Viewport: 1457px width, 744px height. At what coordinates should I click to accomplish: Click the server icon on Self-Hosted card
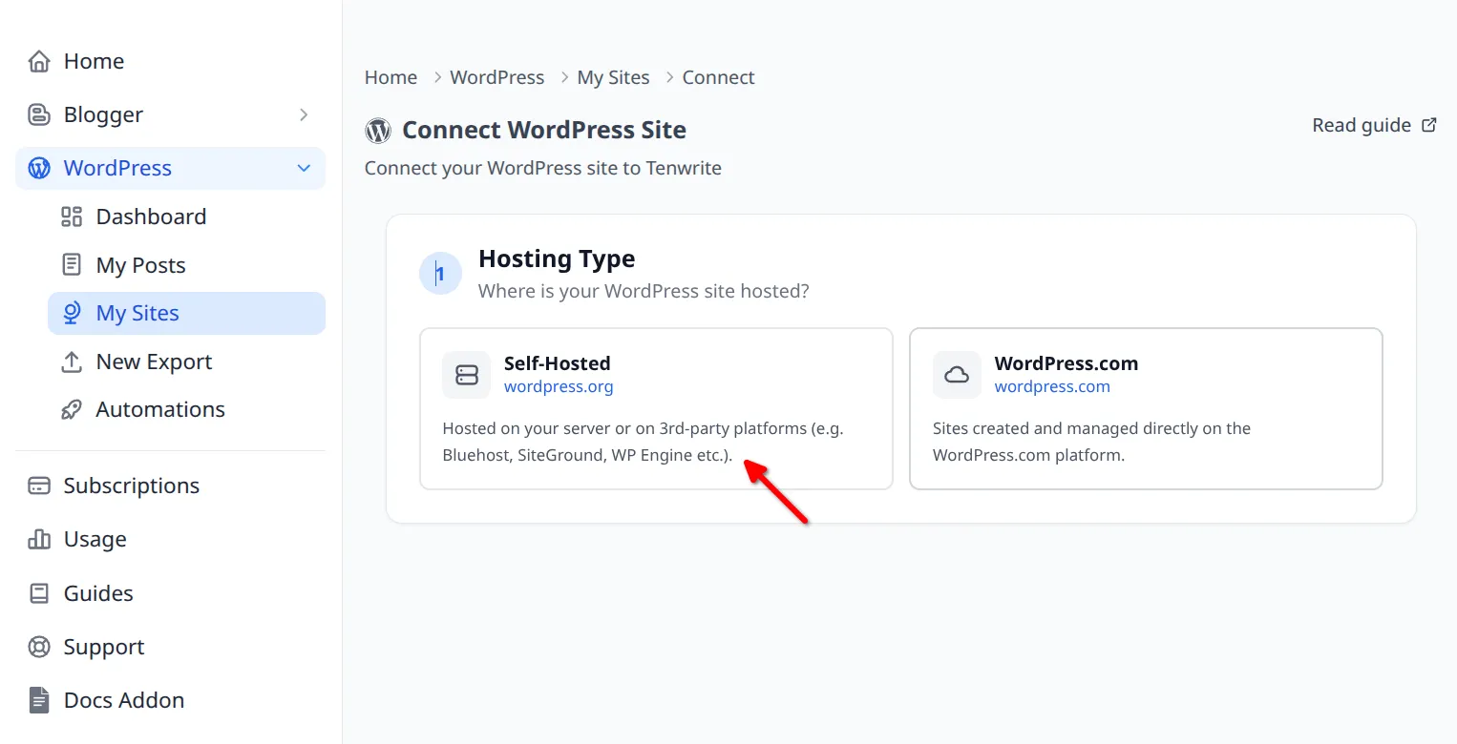[466, 375]
